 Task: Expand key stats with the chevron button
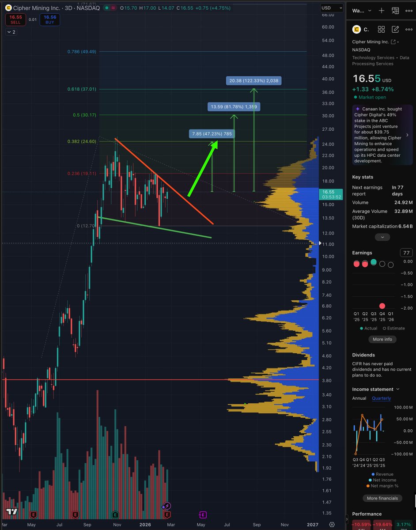click(x=382, y=237)
